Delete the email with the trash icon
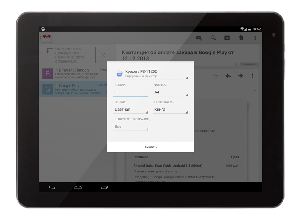 tap(241, 38)
